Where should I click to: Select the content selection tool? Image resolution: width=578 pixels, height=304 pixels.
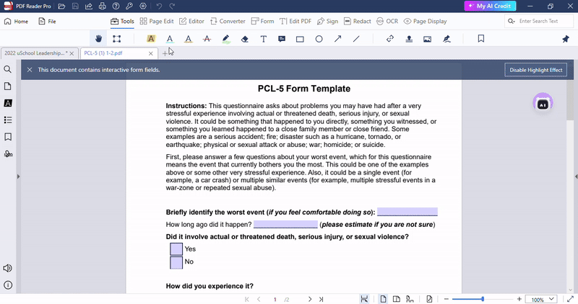117,39
